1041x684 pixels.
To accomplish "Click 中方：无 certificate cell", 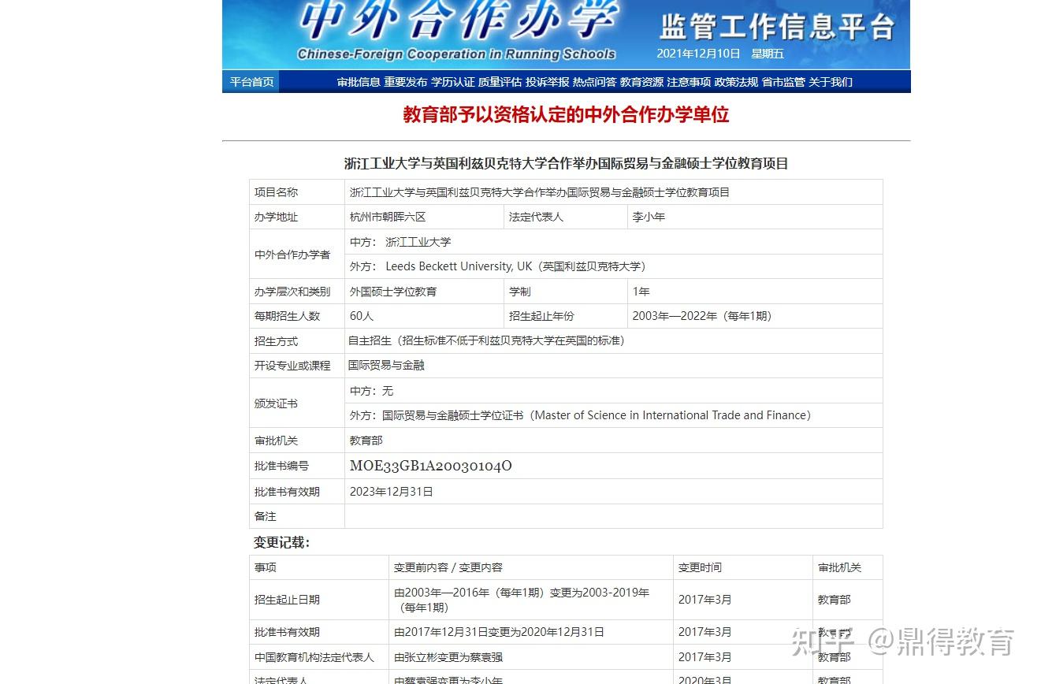I will click(613, 391).
